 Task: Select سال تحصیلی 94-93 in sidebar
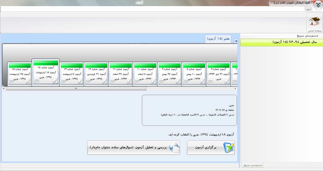coord(282,42)
